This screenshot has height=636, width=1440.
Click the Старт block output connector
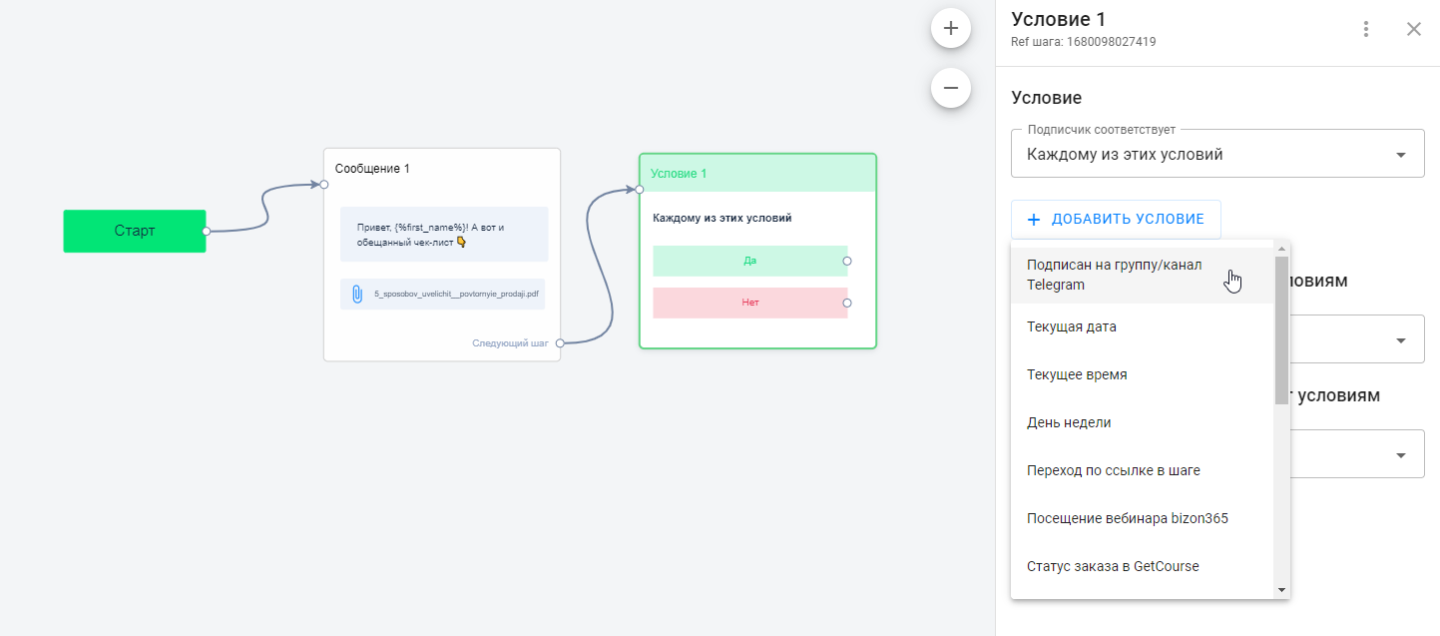point(206,231)
